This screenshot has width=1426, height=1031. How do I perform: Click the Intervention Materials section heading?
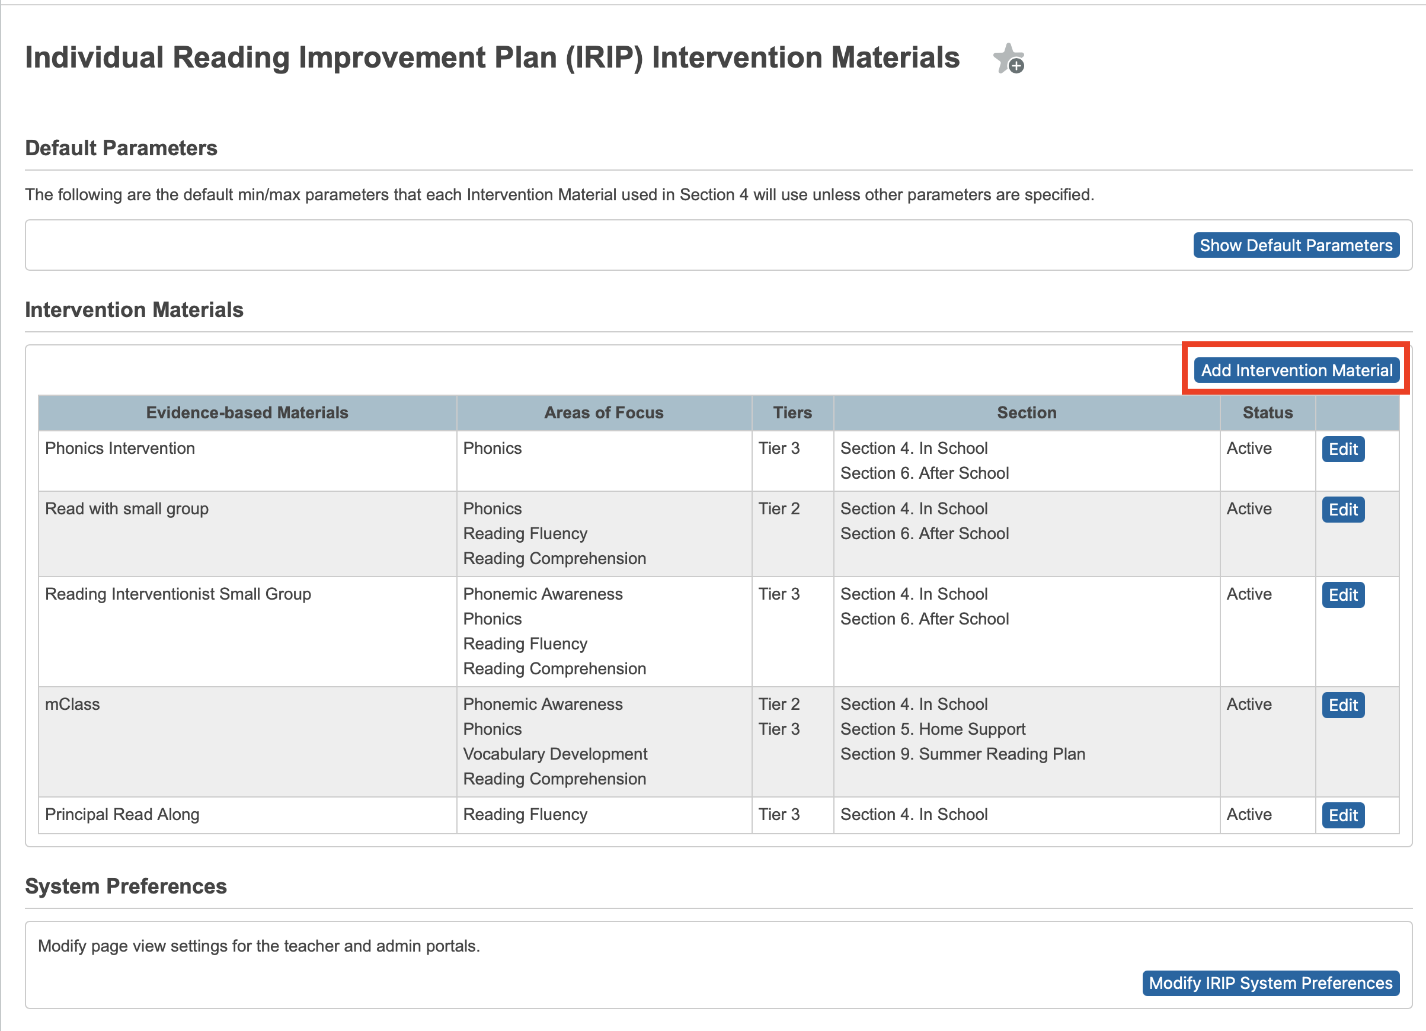tap(134, 309)
